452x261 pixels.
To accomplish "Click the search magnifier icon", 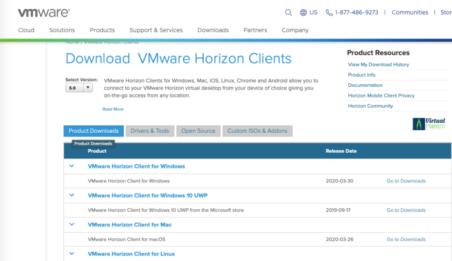I will coord(289,13).
